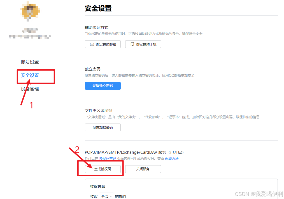The image size is (284, 199).
Task: Click the description about 辅助验证方式验证你的身份
Action: coord(143,34)
